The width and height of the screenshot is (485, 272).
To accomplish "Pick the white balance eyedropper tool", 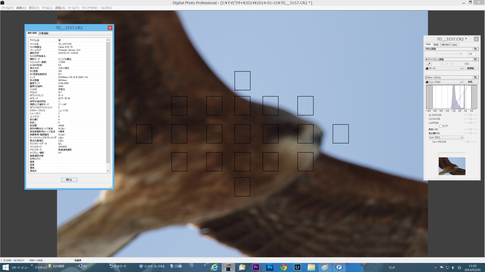I will point(429,64).
